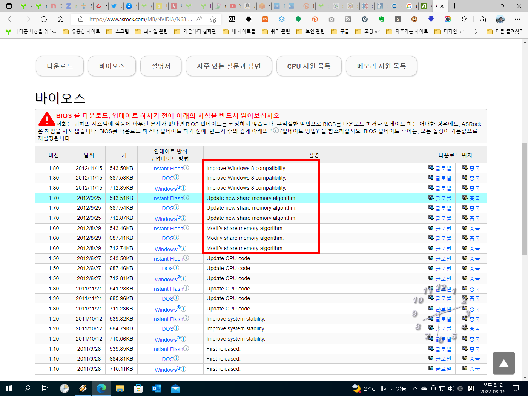View site information via the lock icon
The height and width of the screenshot is (396, 528).
[80, 19]
